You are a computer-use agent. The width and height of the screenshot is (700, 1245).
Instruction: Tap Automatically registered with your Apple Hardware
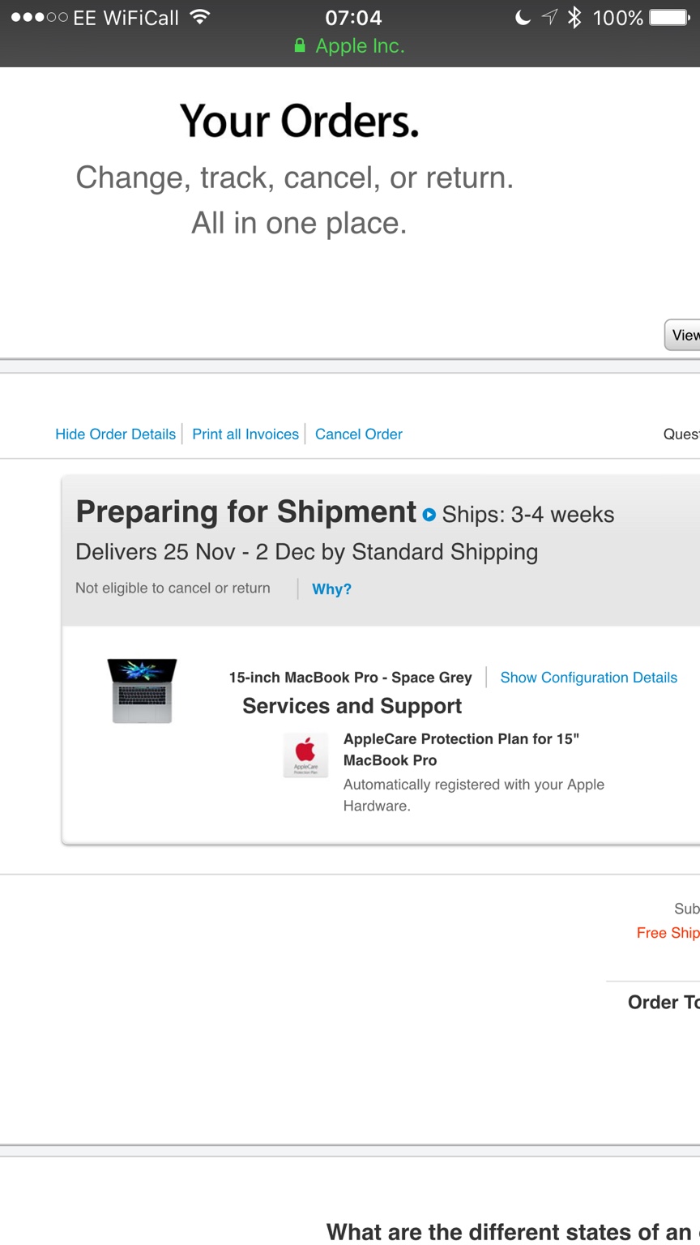pos(474,795)
